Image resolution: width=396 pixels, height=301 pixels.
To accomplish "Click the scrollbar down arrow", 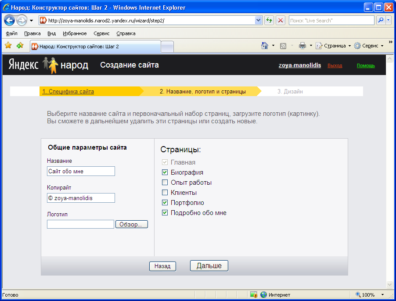I will point(390,284).
